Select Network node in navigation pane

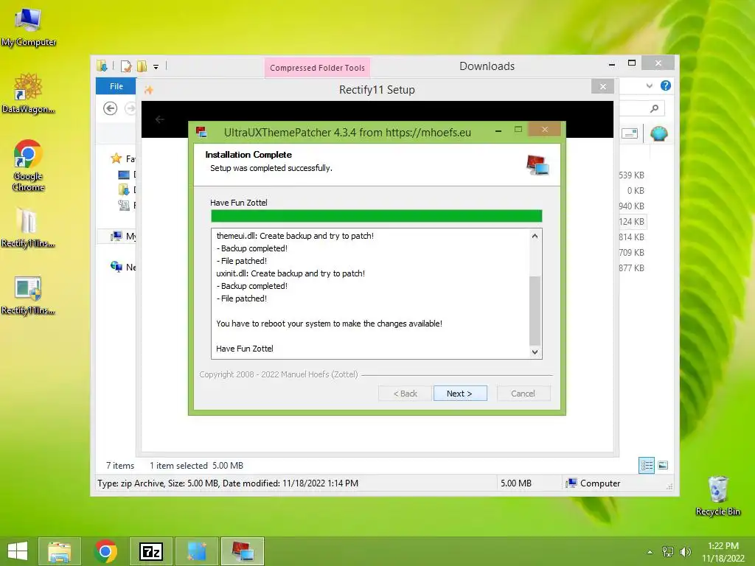(123, 267)
